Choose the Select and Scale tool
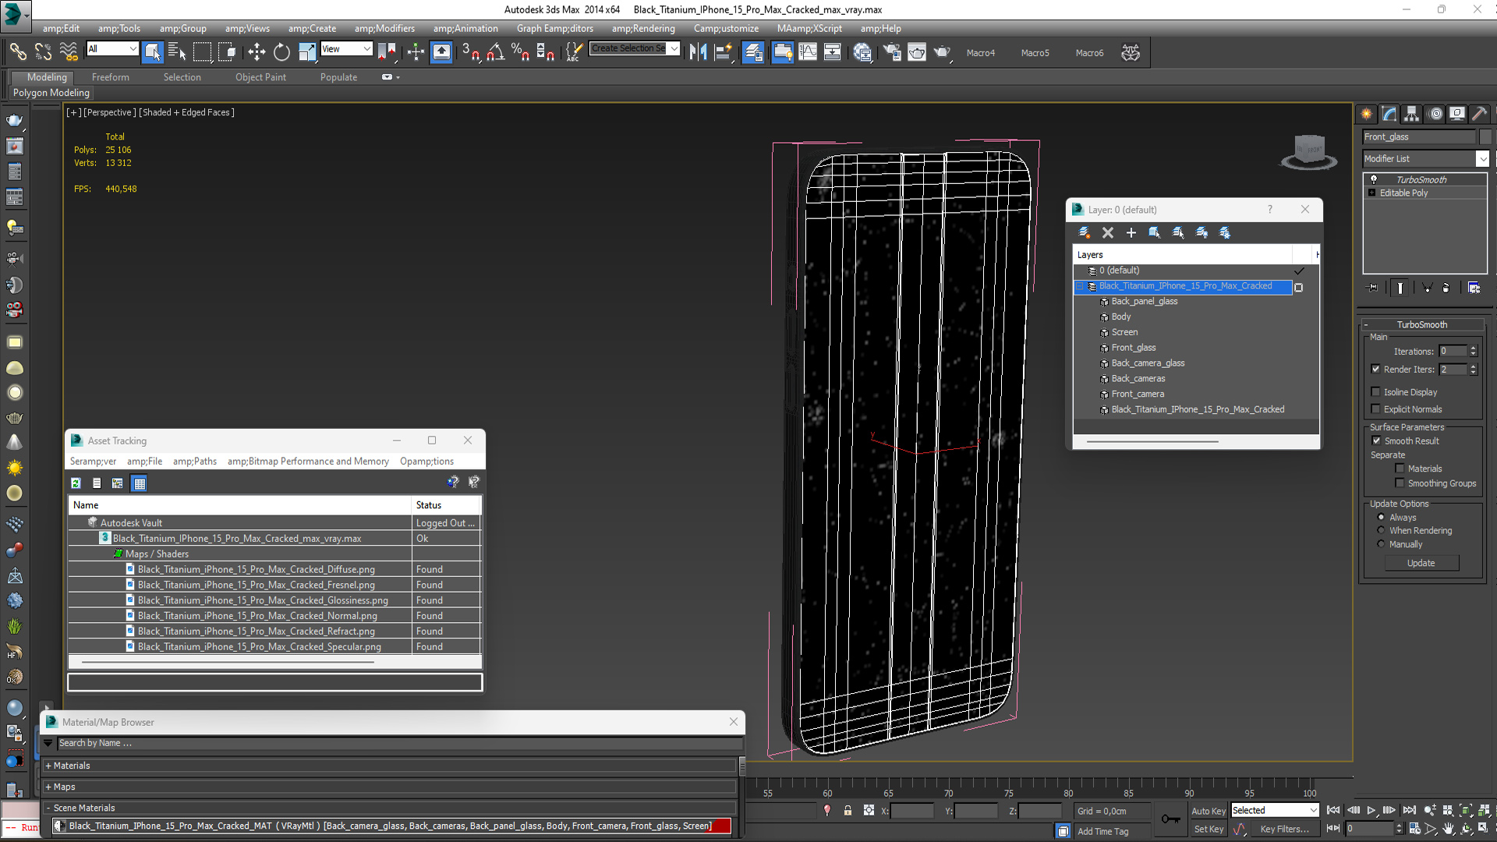Screen dimensions: 1497x842 coord(306,52)
